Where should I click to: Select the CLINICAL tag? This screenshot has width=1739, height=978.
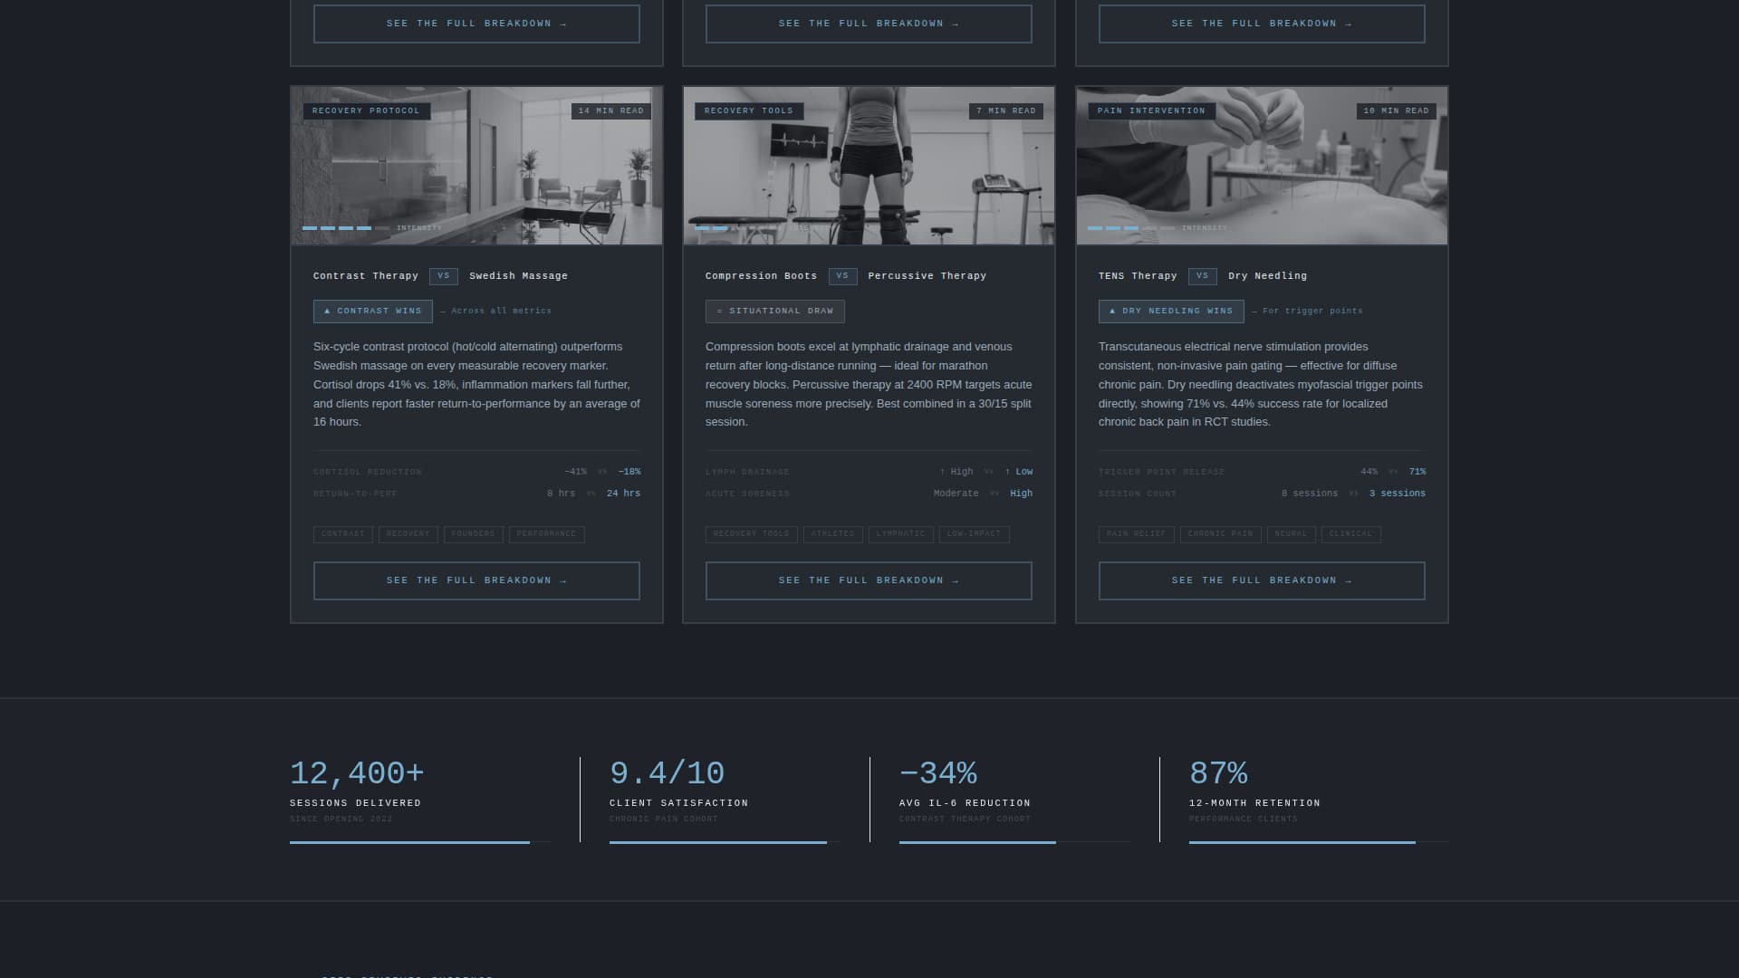click(1351, 534)
